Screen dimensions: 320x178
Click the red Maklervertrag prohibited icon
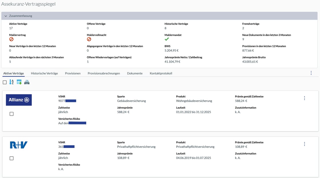pyautogui.click(x=11, y=39)
